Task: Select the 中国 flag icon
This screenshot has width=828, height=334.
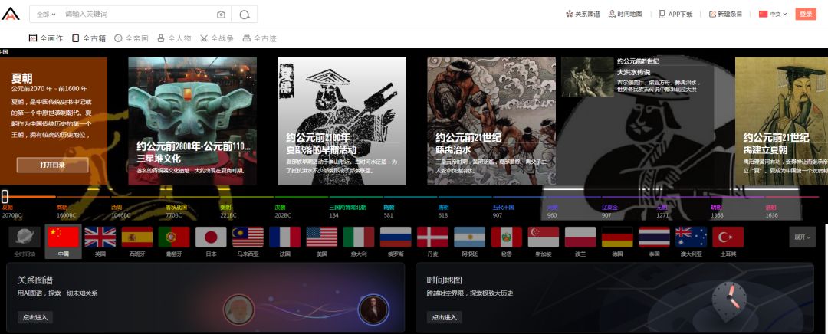Action: [x=64, y=237]
